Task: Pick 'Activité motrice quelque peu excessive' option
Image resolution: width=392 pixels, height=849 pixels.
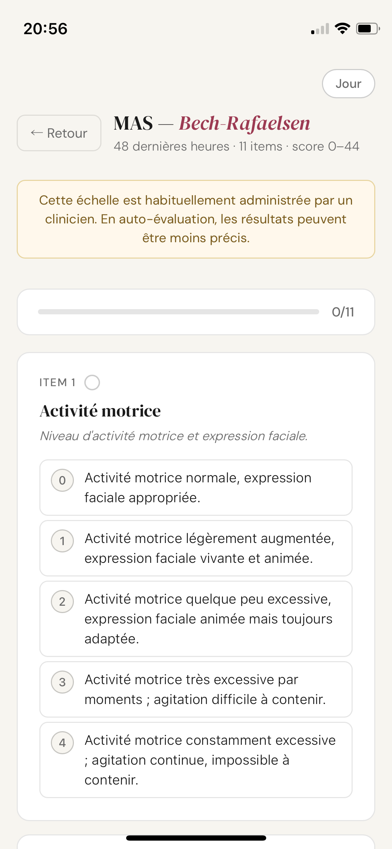Action: pos(209,619)
